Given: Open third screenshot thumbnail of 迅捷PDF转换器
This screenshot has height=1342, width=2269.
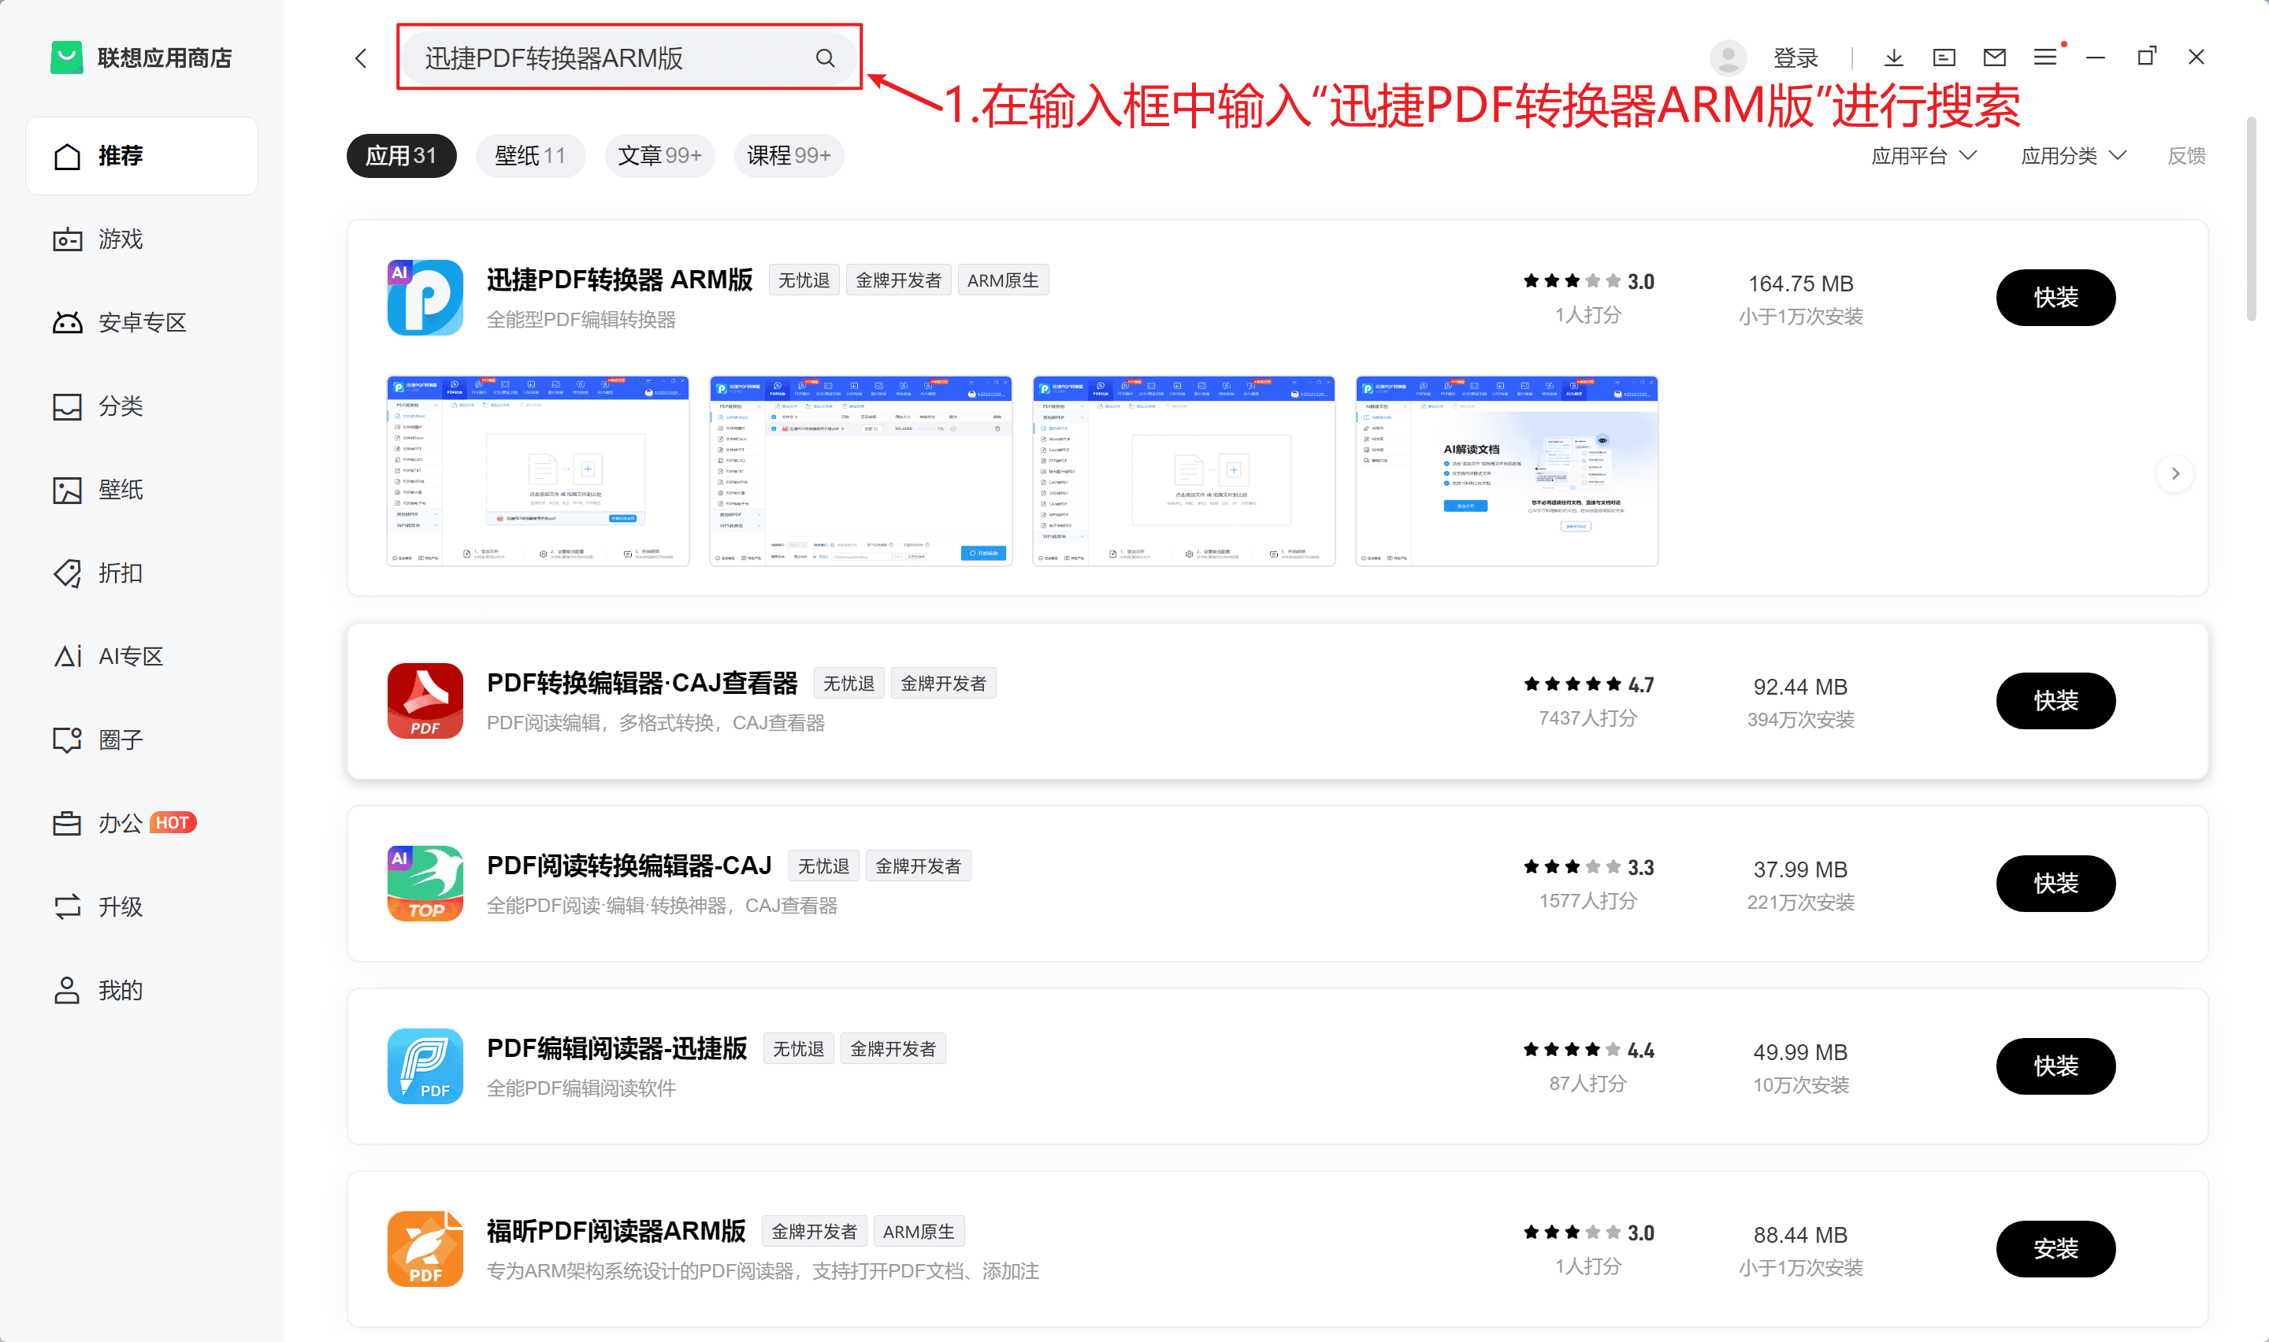Looking at the screenshot, I should 1184,471.
